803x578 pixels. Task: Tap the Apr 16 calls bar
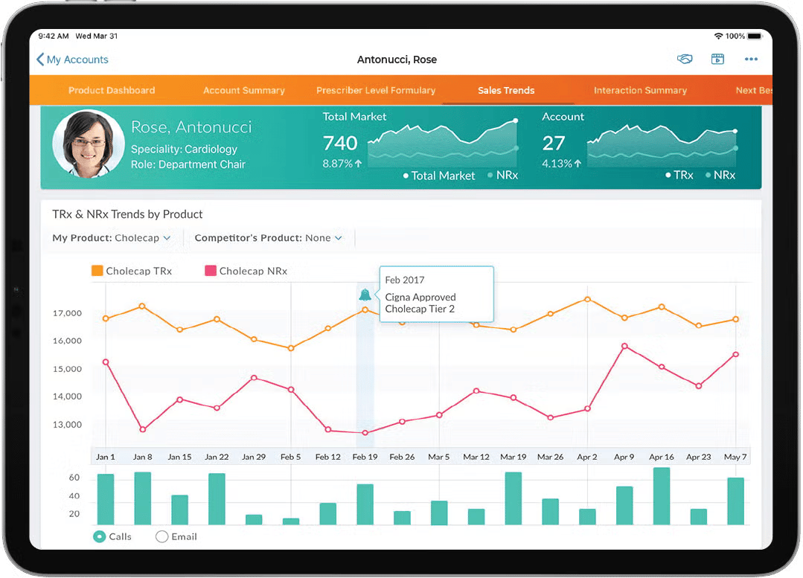coord(661,496)
